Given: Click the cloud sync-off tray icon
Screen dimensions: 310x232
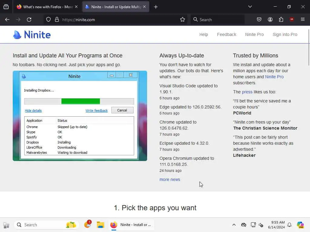Looking at the screenshot, I should (244, 225).
